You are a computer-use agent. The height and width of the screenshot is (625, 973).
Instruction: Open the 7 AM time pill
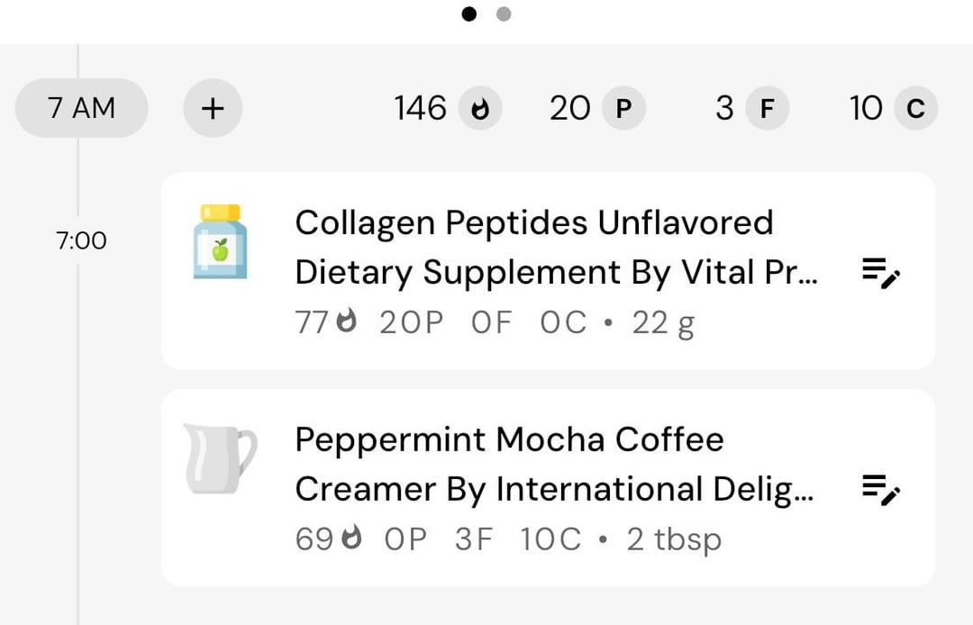pos(81,108)
